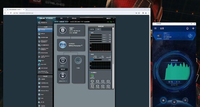The height and width of the screenshot is (107, 200).
Task: Click the green 2.5G WAN/LAN1 port icon
Action: [92, 75]
